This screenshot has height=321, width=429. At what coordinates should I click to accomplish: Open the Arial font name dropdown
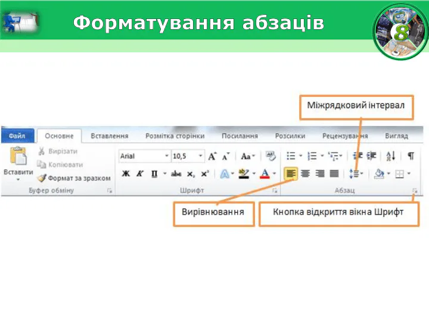click(x=145, y=156)
